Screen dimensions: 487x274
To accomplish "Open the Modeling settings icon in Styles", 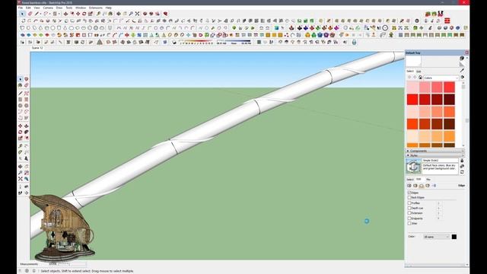I will click(434, 186).
